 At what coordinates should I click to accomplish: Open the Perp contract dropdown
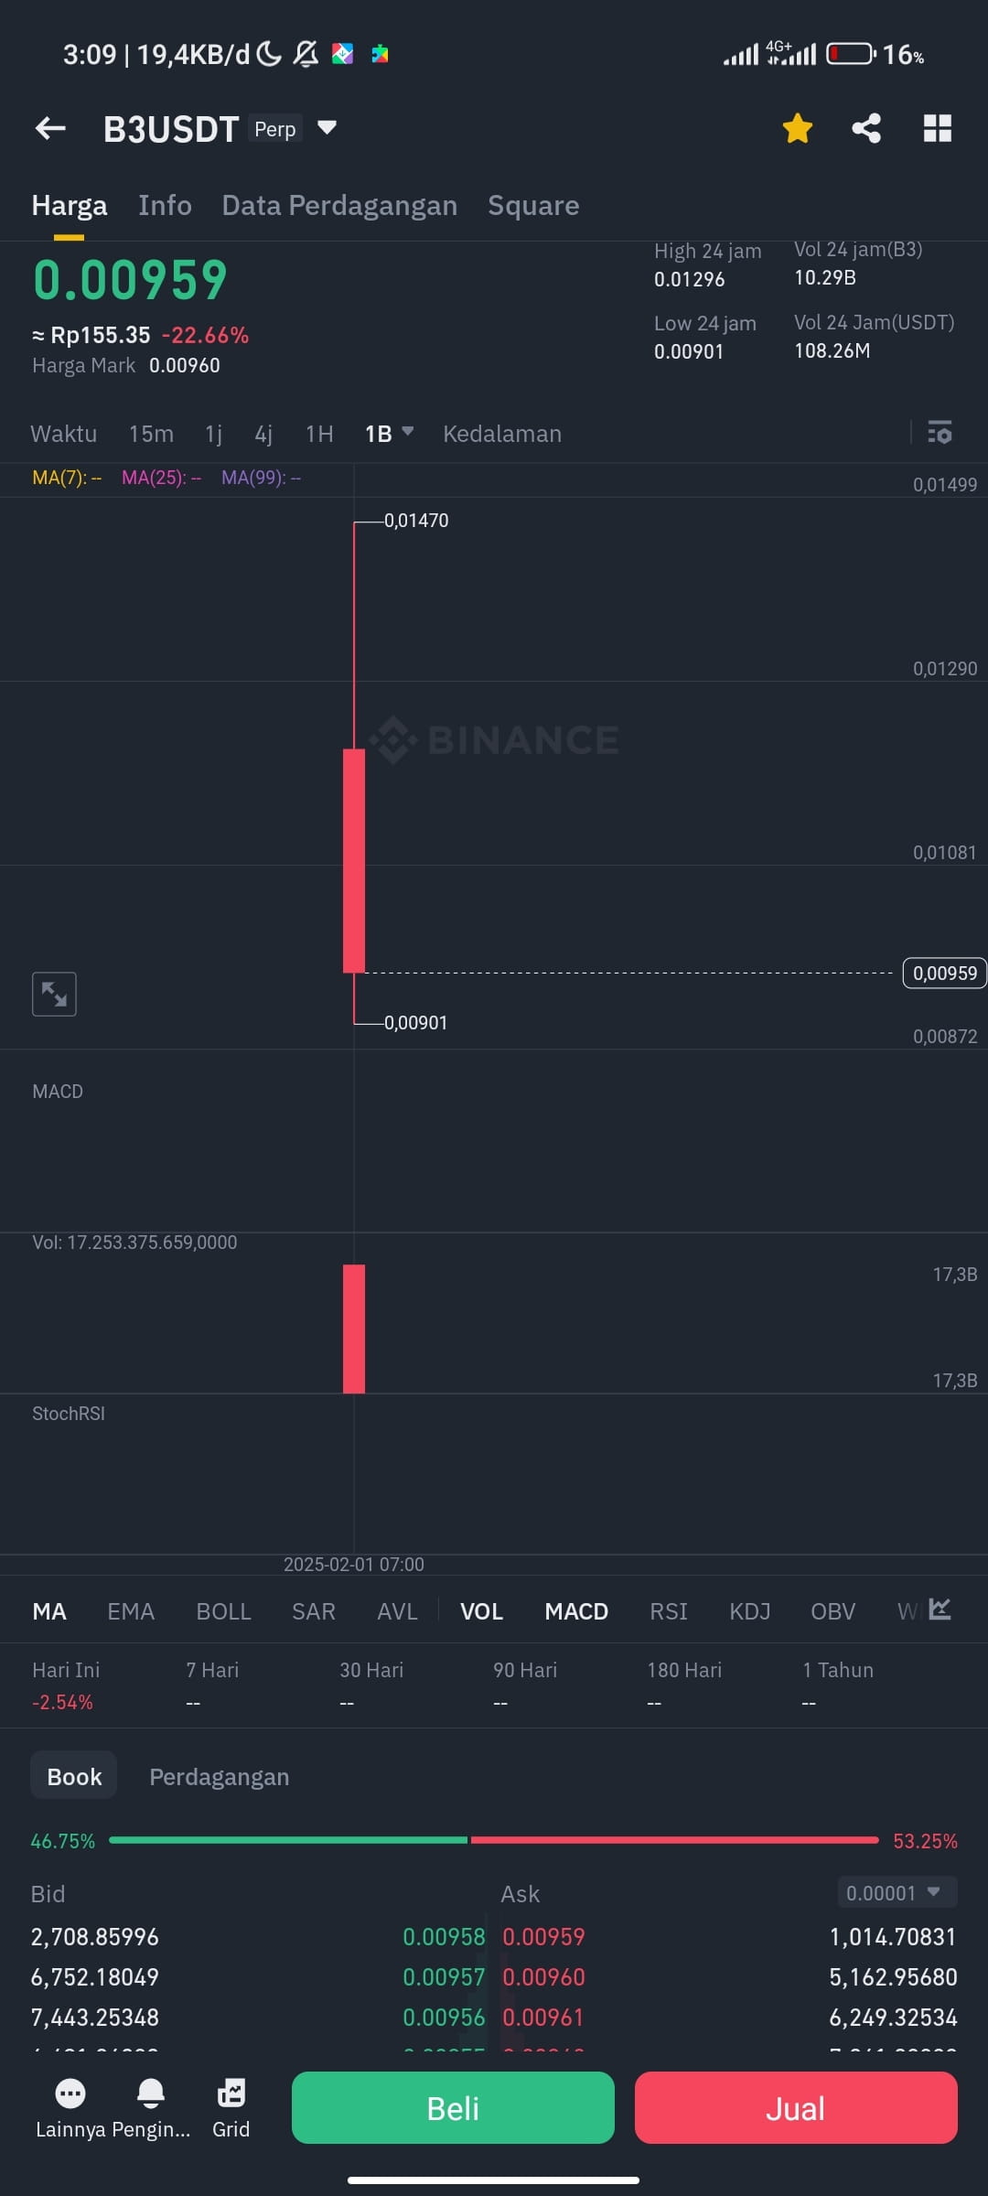coord(327,128)
